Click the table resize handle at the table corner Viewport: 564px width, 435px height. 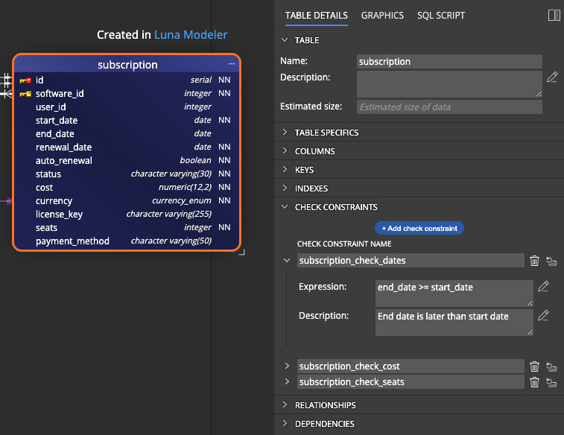pos(242,253)
